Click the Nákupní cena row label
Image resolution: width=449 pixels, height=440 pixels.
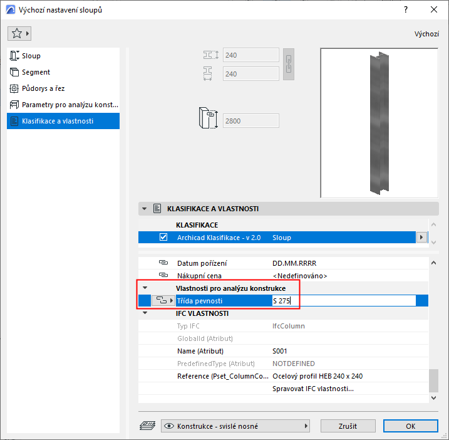pos(199,276)
